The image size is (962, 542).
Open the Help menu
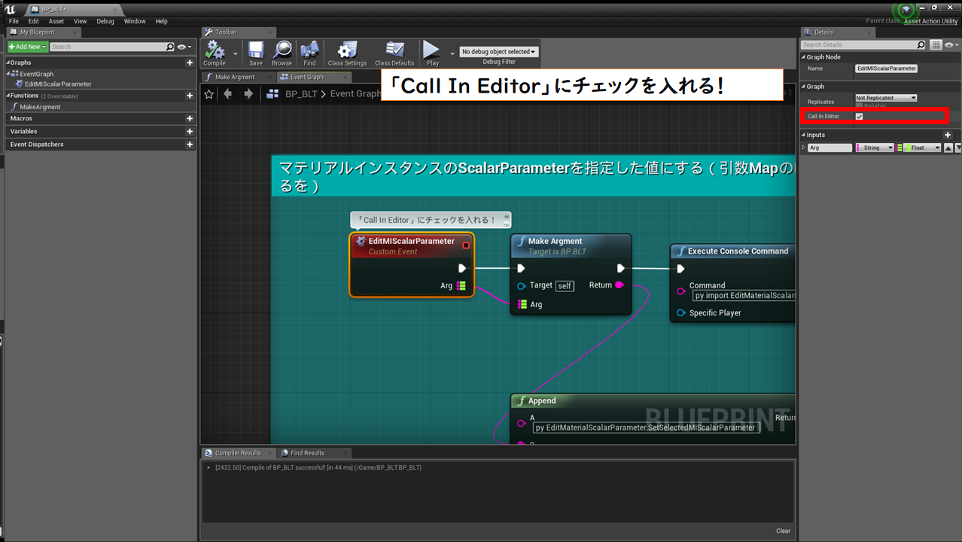coord(162,21)
